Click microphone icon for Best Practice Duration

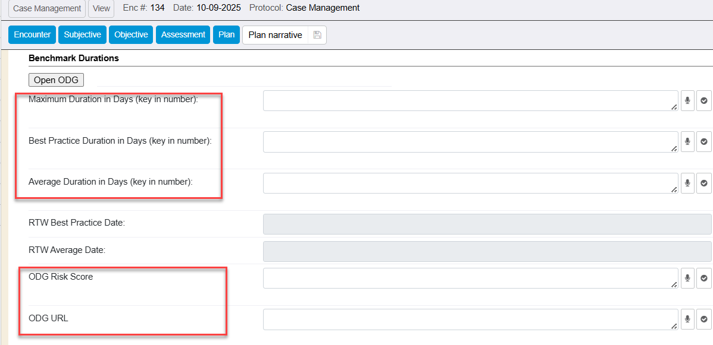[687, 142]
